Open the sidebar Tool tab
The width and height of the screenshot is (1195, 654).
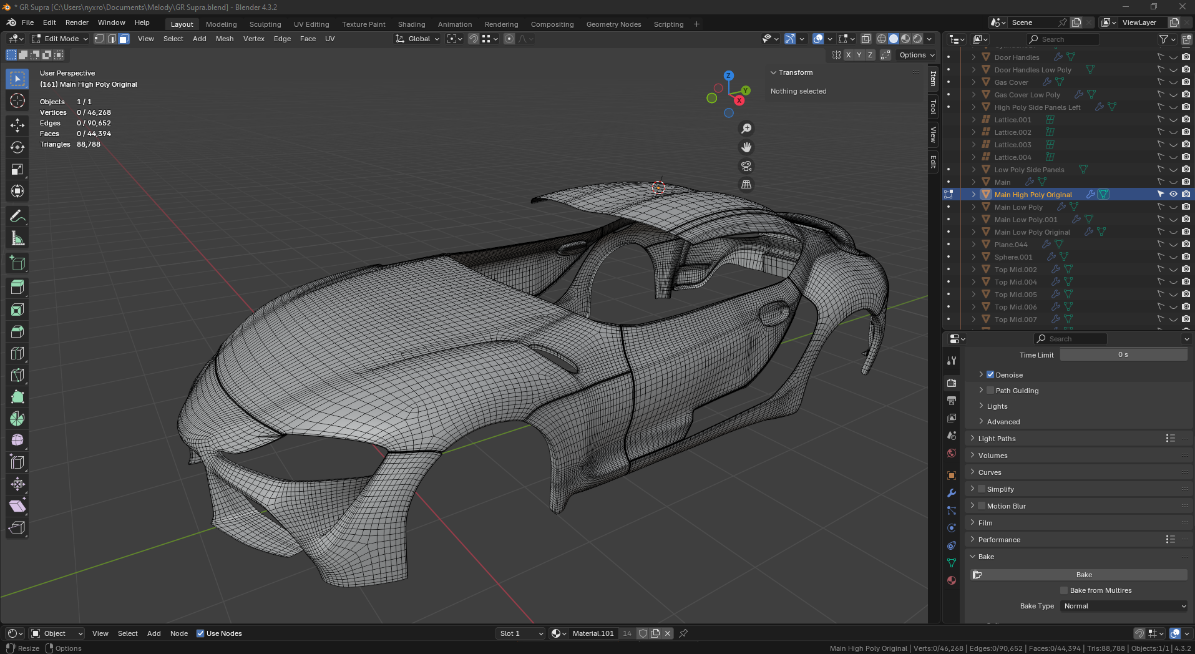point(933,107)
